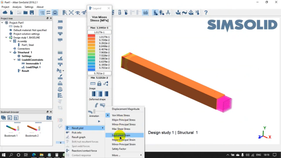Click the compass measure icon in the toolbar

(168, 12)
